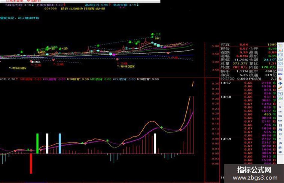Switch to 1-minute period
Image resolution: width=284 pixels, height=183 pixels.
click(x=280, y=103)
